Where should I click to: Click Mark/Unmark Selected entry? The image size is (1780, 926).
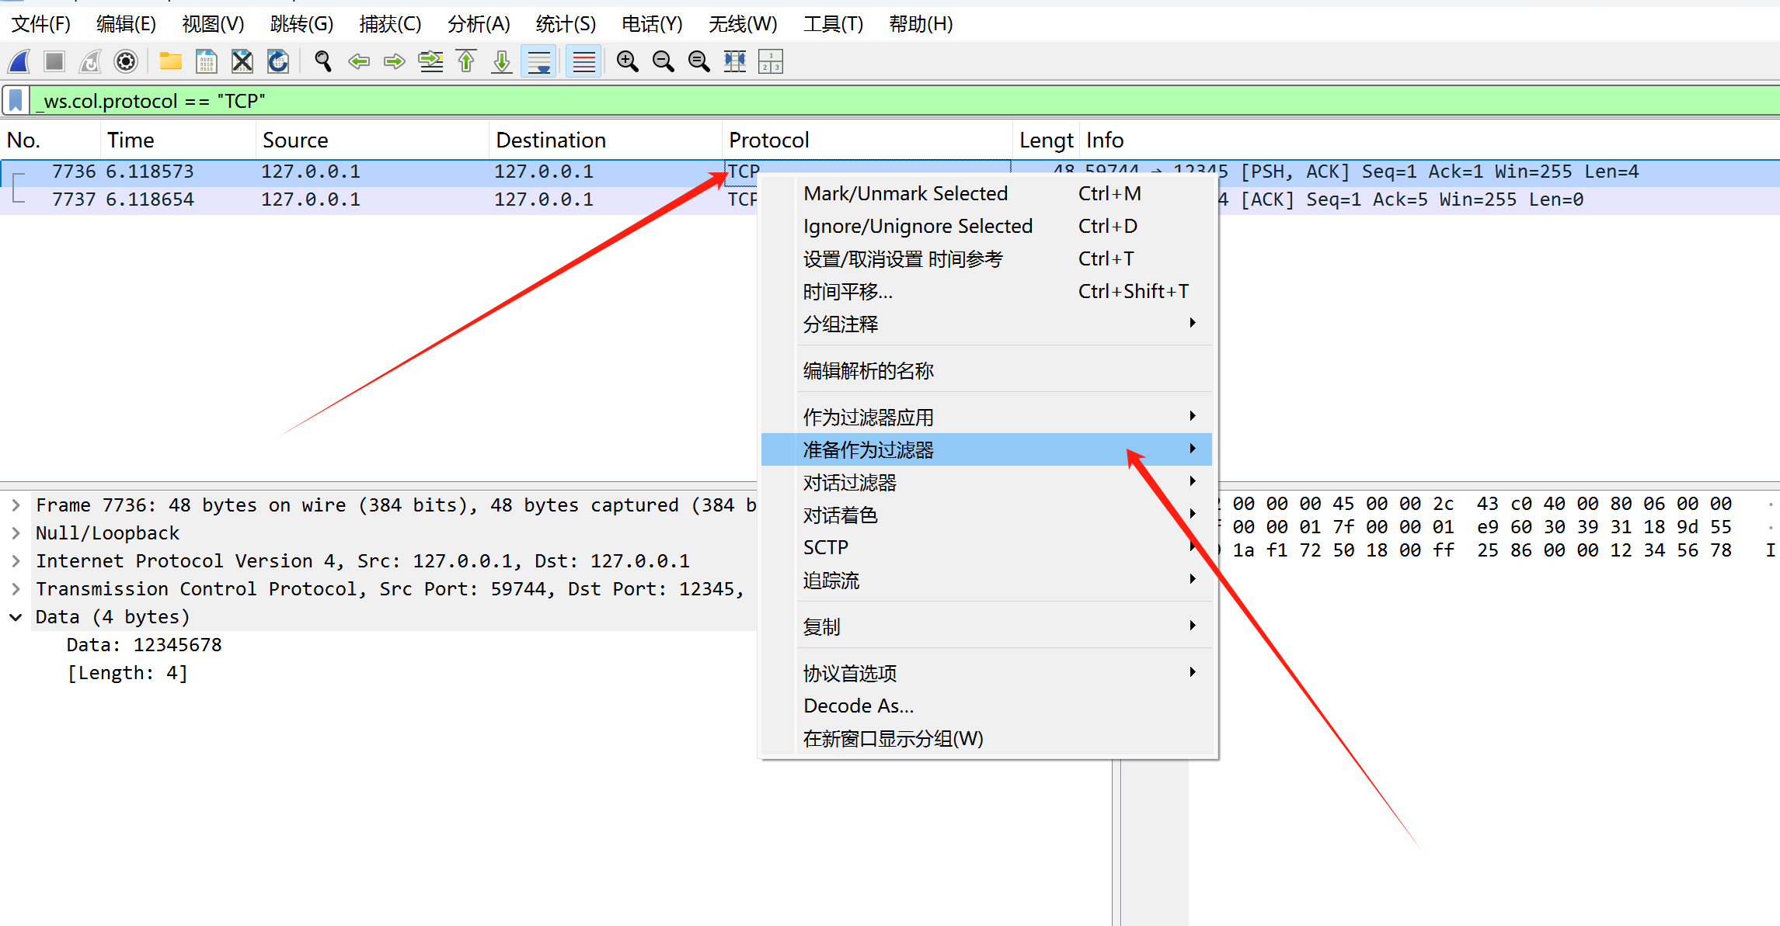pyautogui.click(x=905, y=193)
